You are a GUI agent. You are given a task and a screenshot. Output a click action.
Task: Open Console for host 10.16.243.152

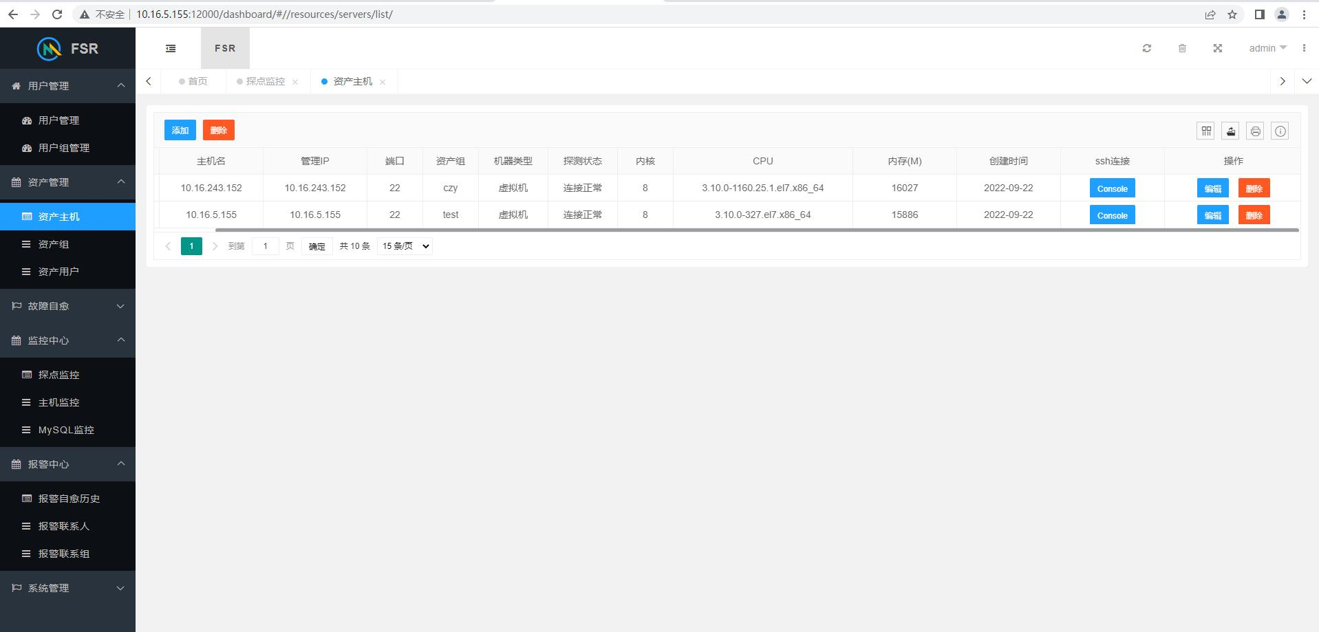point(1112,188)
